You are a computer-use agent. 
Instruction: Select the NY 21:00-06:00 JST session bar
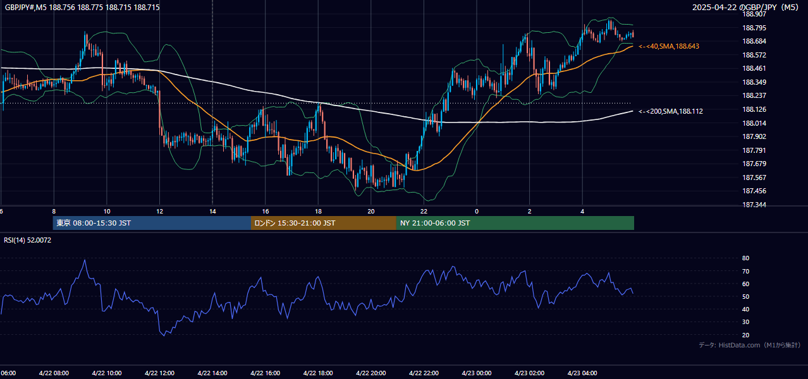pyautogui.click(x=515, y=223)
